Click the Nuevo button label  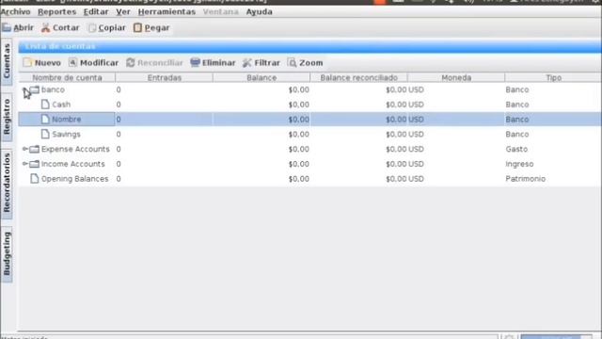(x=48, y=63)
